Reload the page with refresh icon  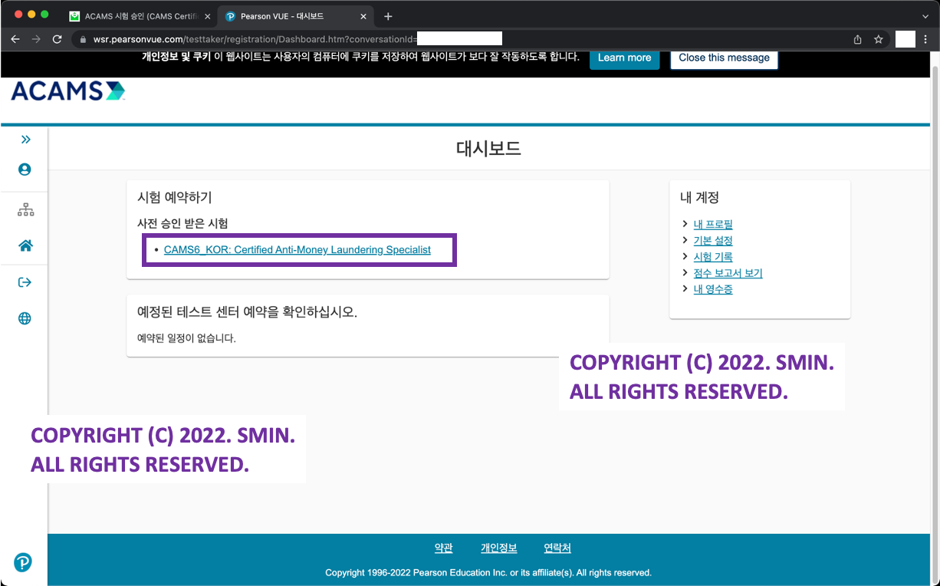[57, 39]
